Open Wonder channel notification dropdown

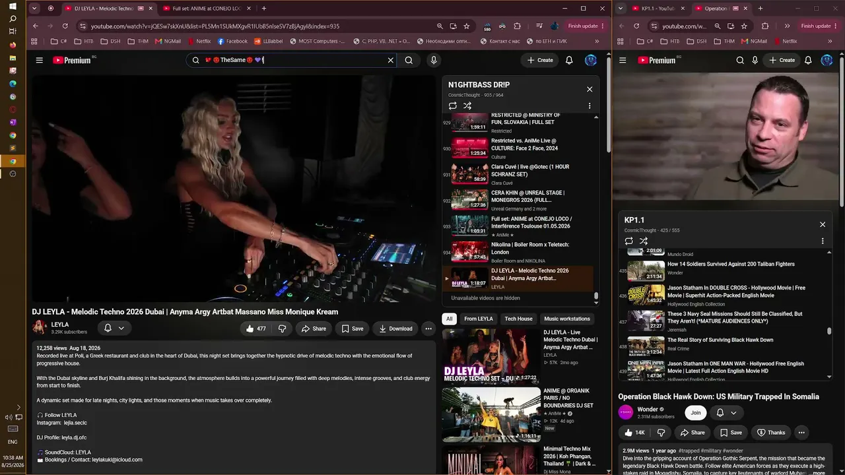pyautogui.click(x=726, y=412)
